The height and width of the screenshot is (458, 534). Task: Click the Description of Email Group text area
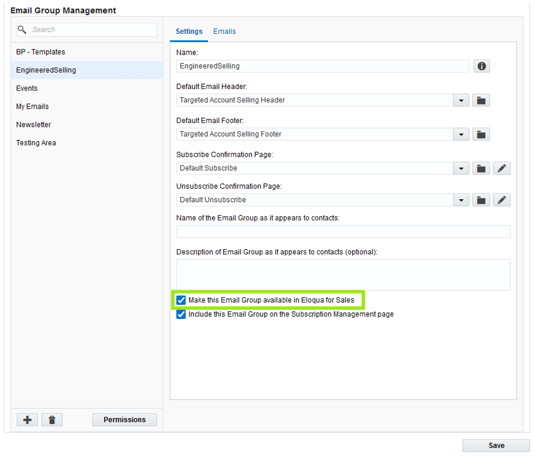point(343,275)
